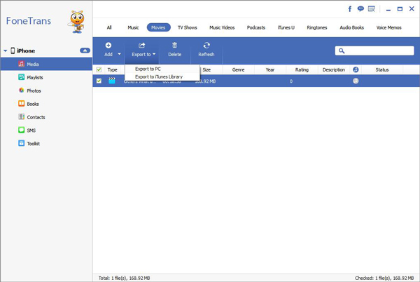
Task: Open the Facebook share icon
Action: pos(350,9)
